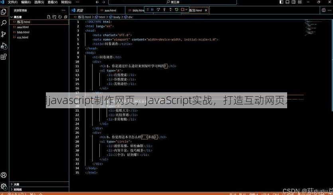The image size is (333, 195).
Task: Click html breadcrumb segment
Action: click(100, 17)
